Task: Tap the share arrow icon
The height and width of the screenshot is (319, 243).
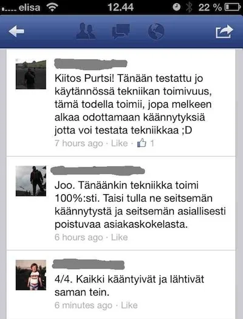Action: coord(224,31)
